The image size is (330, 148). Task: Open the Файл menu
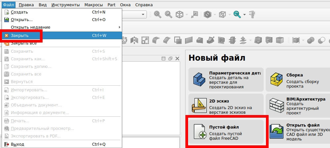(9, 5)
